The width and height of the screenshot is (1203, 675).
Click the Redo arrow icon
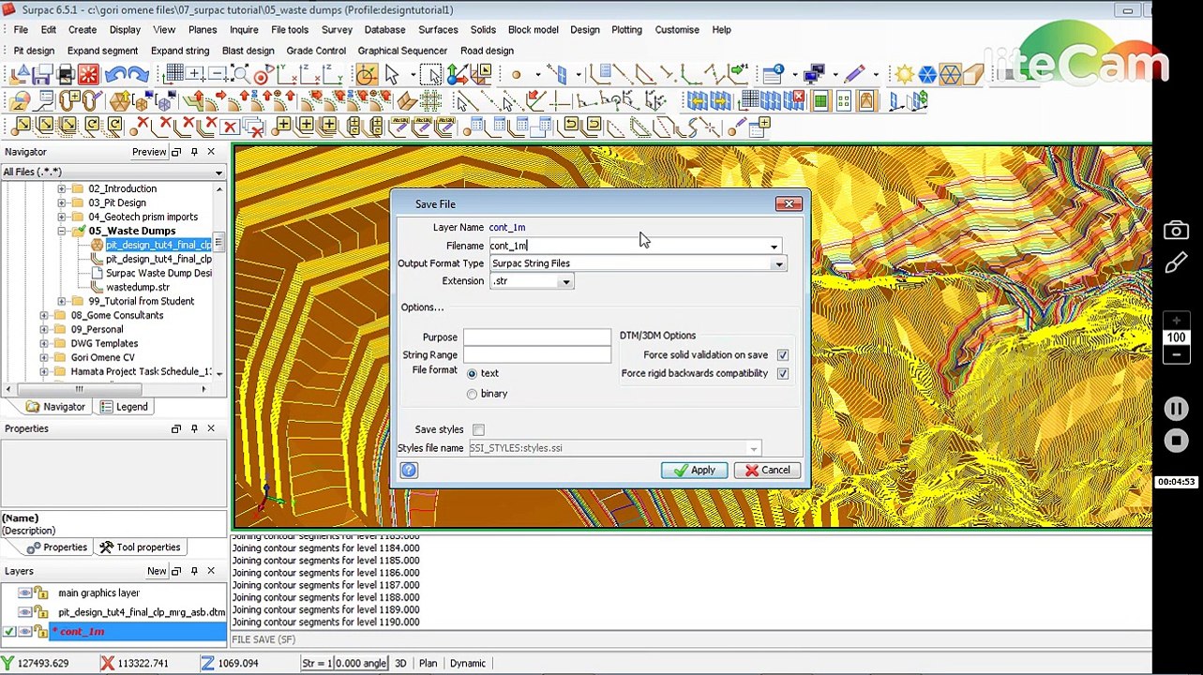point(138,75)
